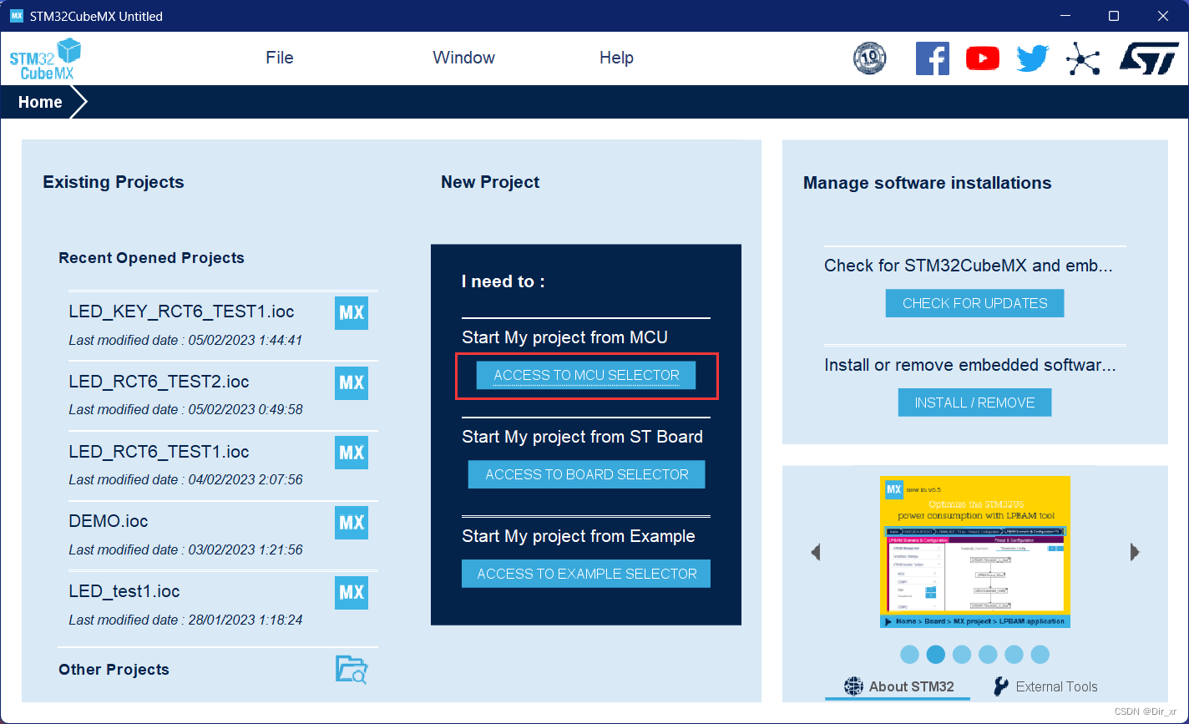Open the Help menu
The height and width of the screenshot is (724, 1189).
point(616,58)
